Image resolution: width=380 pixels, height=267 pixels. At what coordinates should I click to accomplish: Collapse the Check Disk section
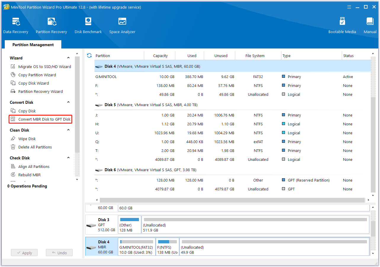68,158
